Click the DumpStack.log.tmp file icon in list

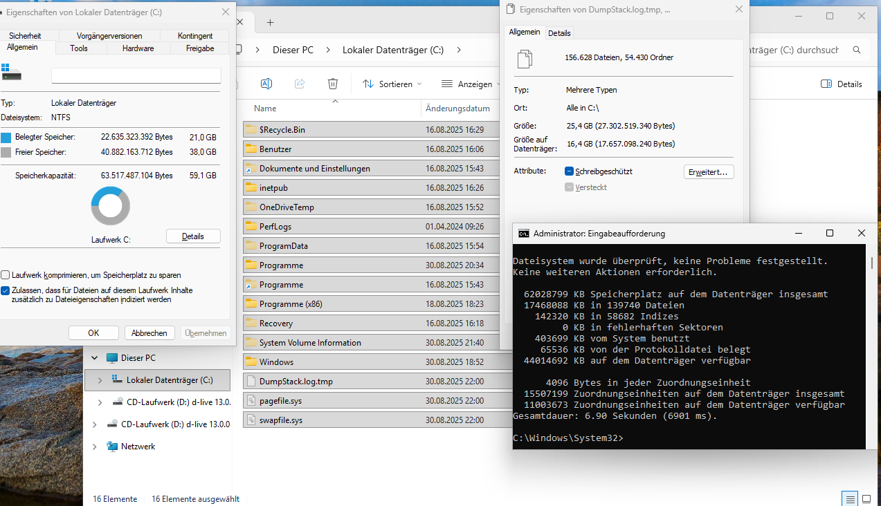[x=251, y=381]
